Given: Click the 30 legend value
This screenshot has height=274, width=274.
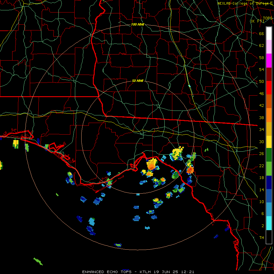Looking at the screenshot, I should click(x=262, y=142).
